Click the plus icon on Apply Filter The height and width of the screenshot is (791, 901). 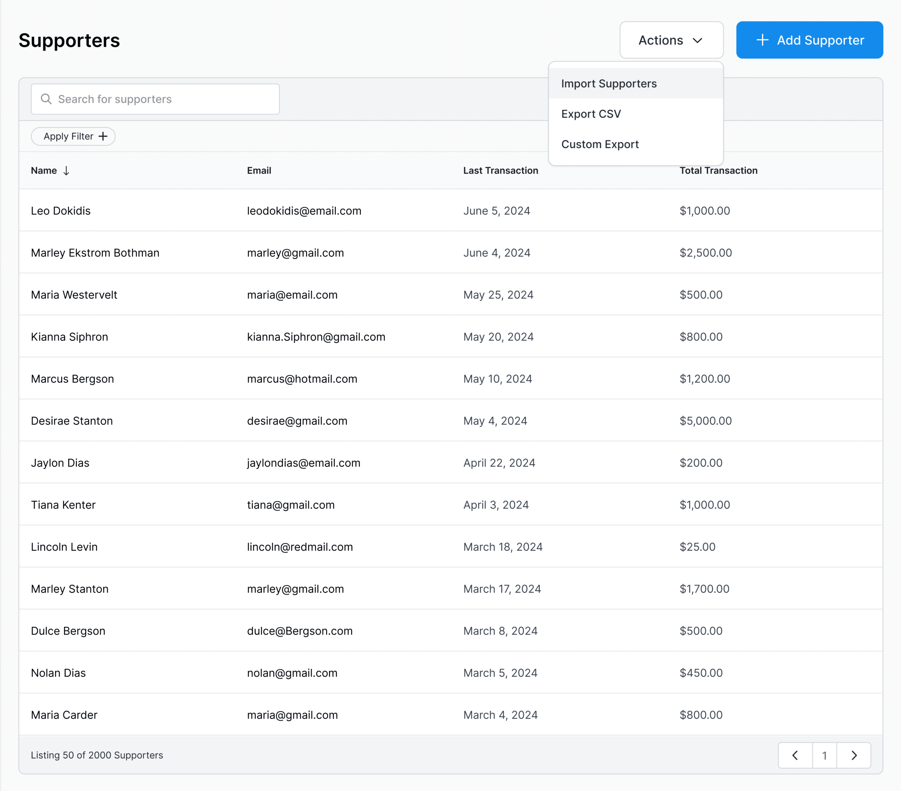point(103,136)
